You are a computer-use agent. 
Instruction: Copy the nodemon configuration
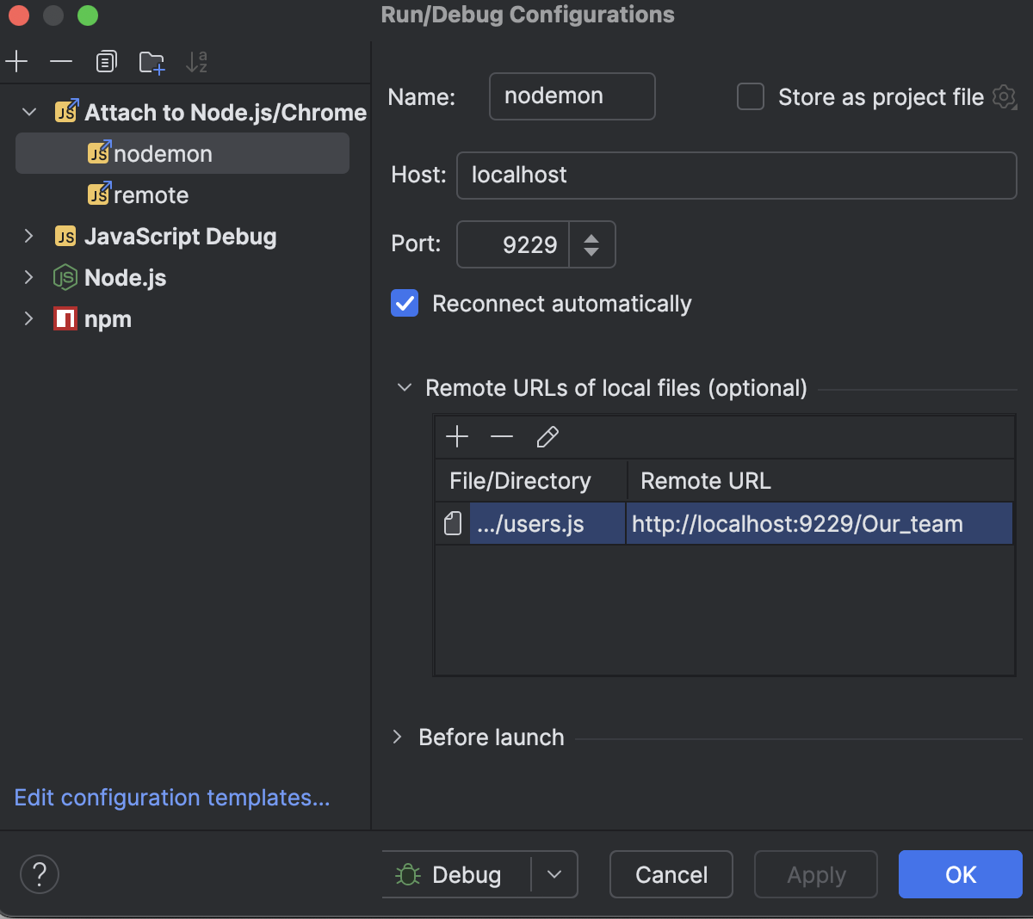[105, 61]
